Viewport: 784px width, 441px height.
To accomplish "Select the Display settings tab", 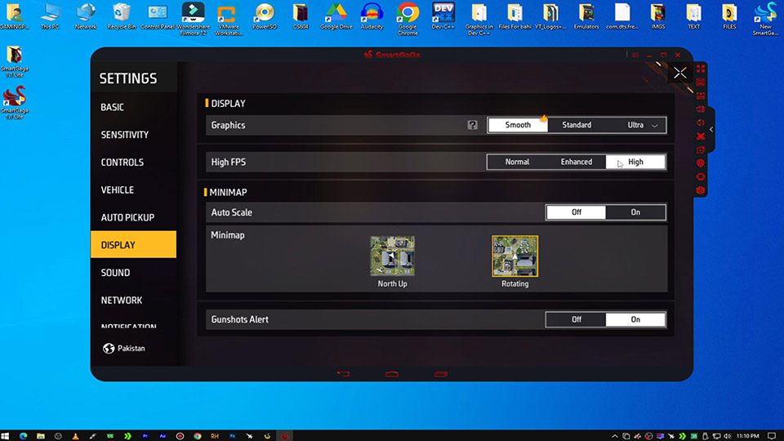I will coord(133,244).
